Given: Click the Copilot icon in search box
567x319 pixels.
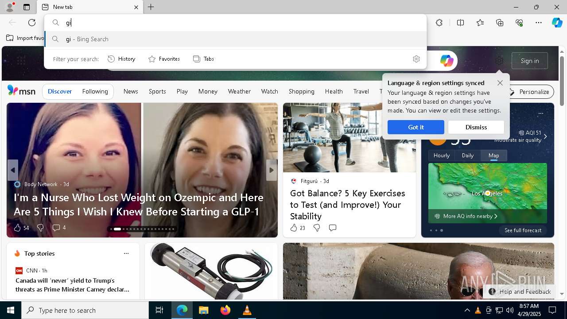Looking at the screenshot, I should (x=447, y=61).
